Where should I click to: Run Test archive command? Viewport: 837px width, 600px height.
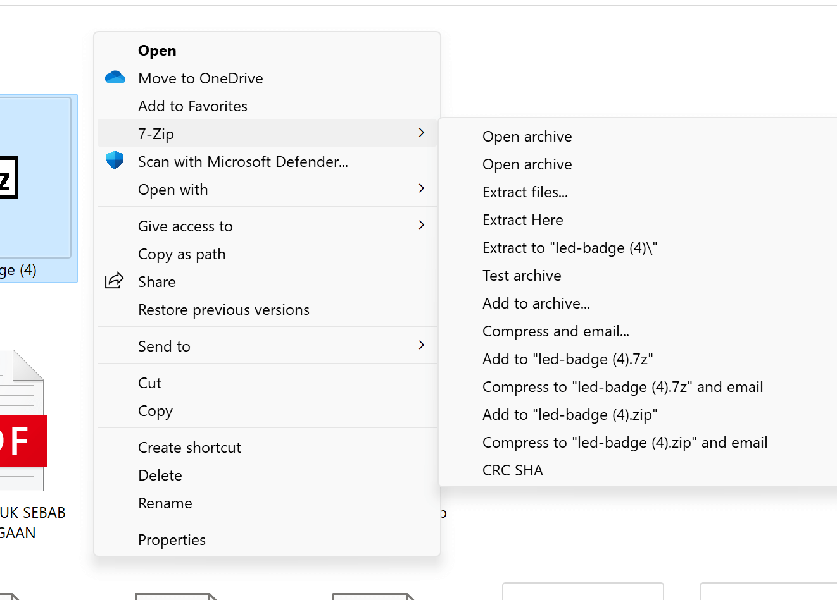click(522, 276)
